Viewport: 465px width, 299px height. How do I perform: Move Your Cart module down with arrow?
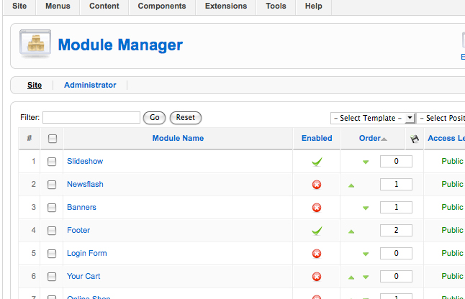[x=366, y=277]
